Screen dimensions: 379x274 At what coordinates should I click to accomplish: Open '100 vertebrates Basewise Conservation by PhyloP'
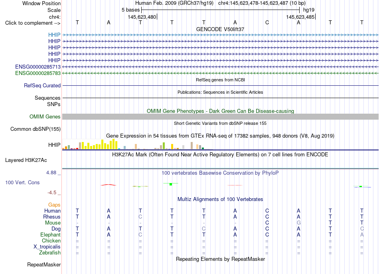[x=220, y=173]
